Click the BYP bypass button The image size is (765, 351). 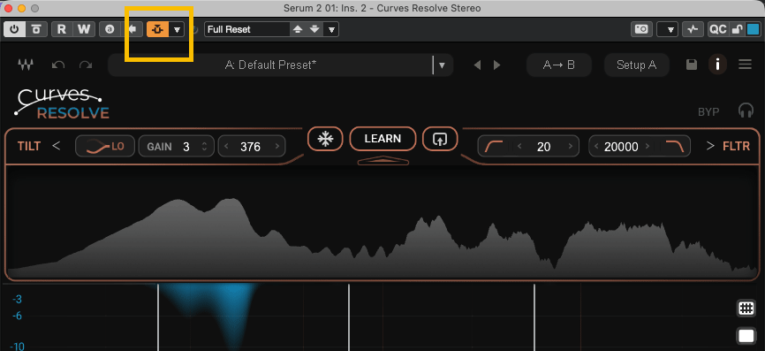[x=708, y=111]
